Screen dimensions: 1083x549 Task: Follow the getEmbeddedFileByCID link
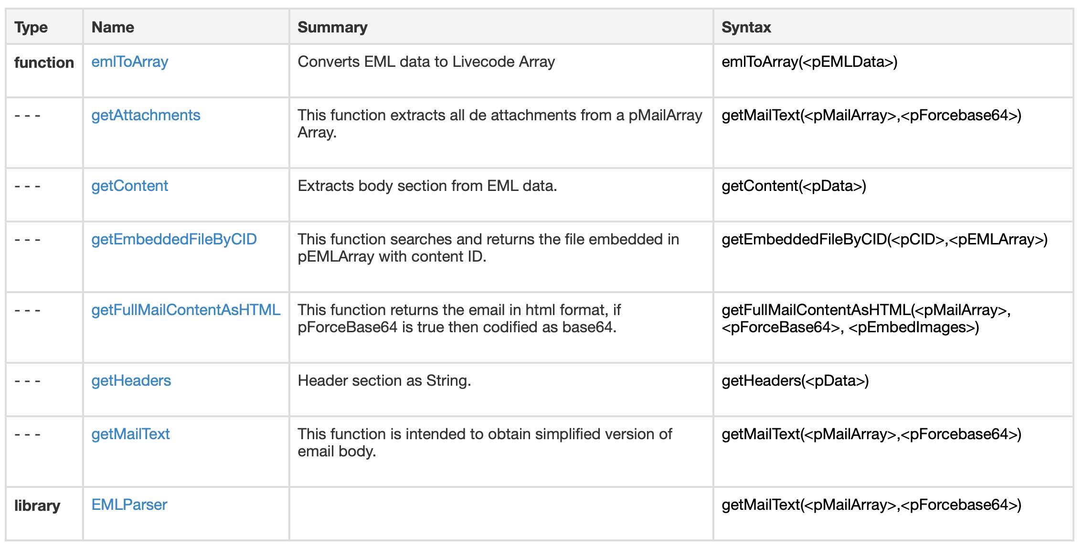[x=174, y=240]
